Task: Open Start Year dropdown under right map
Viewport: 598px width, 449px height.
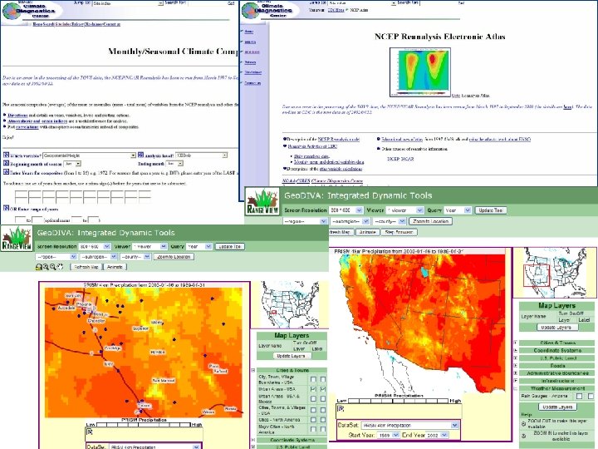Action: click(x=388, y=435)
